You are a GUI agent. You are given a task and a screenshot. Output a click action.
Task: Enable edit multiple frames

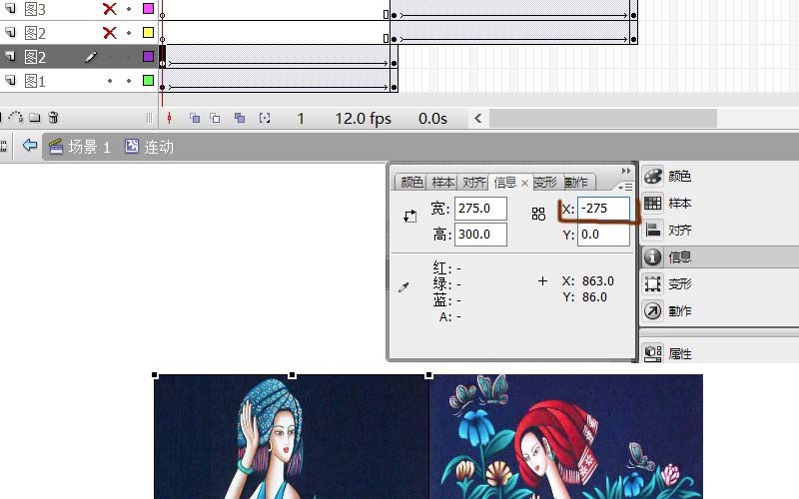pyautogui.click(x=240, y=118)
